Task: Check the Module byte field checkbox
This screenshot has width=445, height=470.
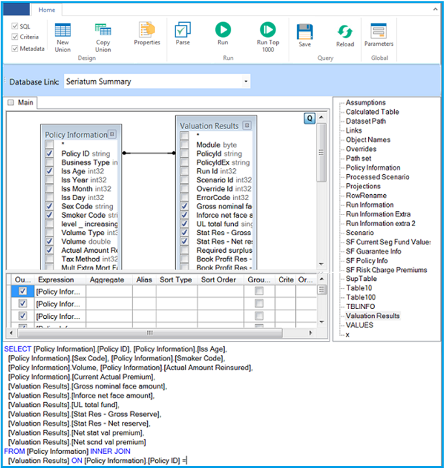Action: (184, 145)
